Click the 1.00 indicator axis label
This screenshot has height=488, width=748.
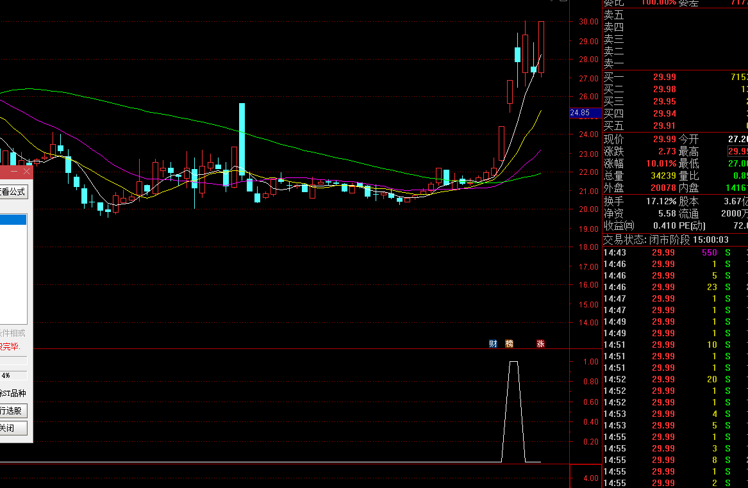tap(590, 362)
